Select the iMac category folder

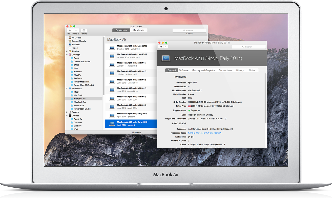(76, 68)
